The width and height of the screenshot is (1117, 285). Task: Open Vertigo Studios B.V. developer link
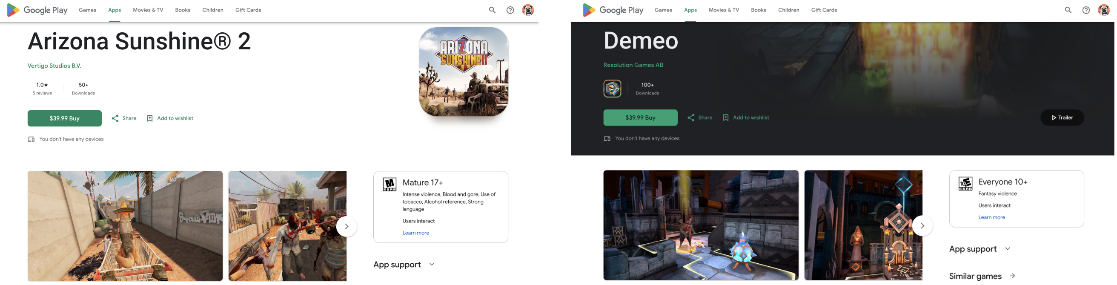coord(54,66)
